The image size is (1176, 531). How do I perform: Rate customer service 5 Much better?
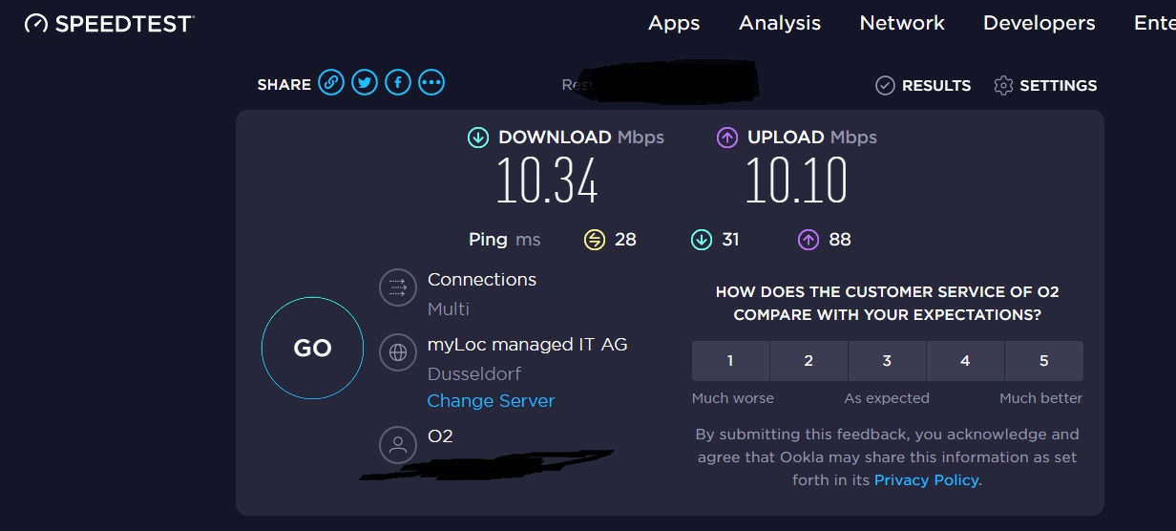click(1043, 361)
